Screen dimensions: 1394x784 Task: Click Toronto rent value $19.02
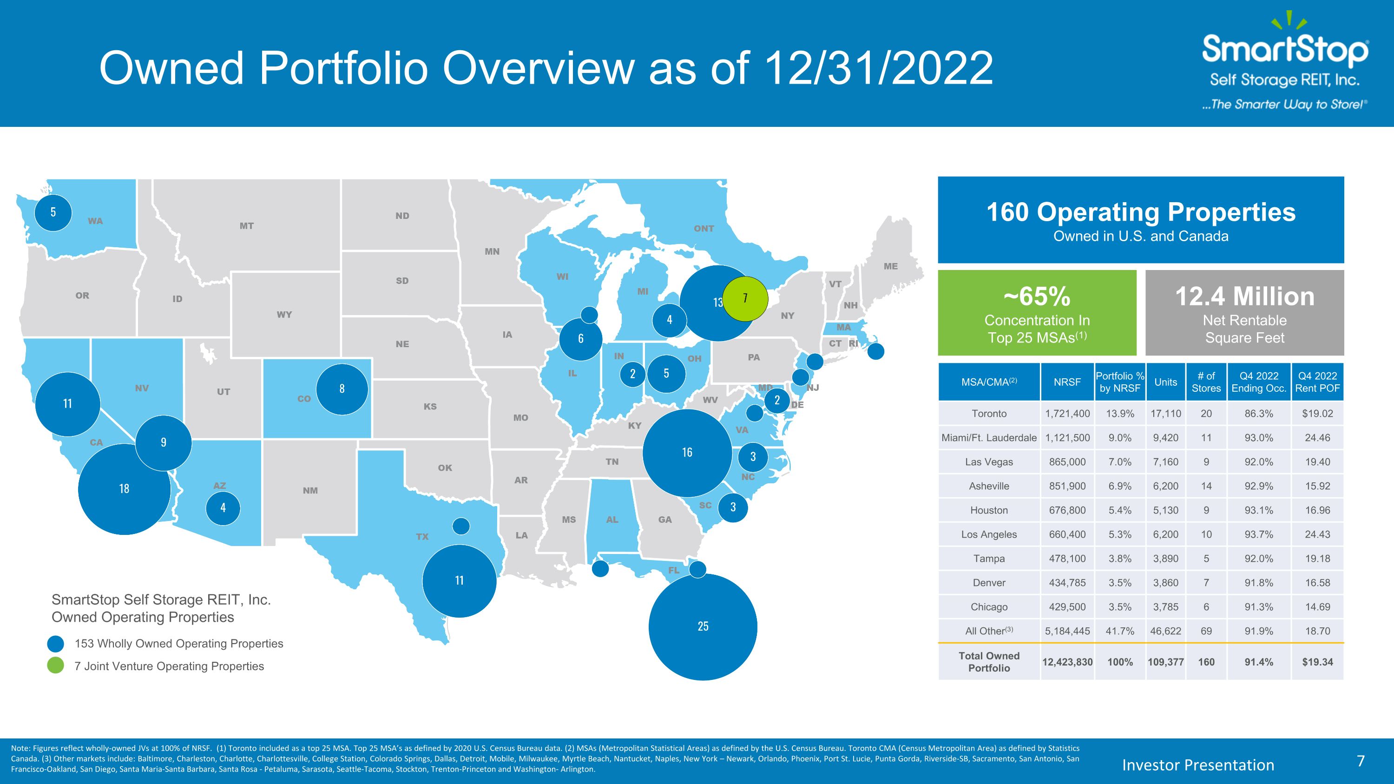tap(1317, 414)
